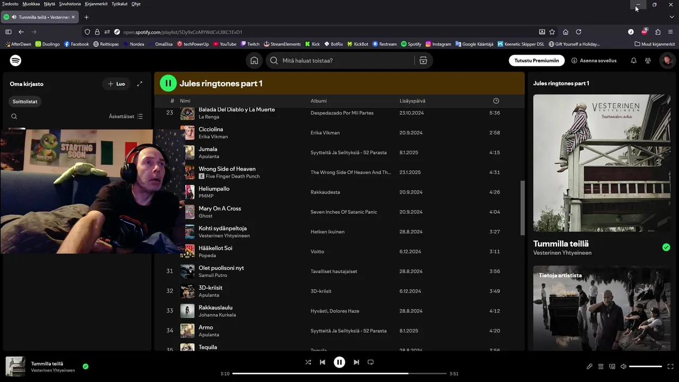Image resolution: width=679 pixels, height=382 pixels.
Task: Mute volume speaker icon
Action: tap(623, 367)
